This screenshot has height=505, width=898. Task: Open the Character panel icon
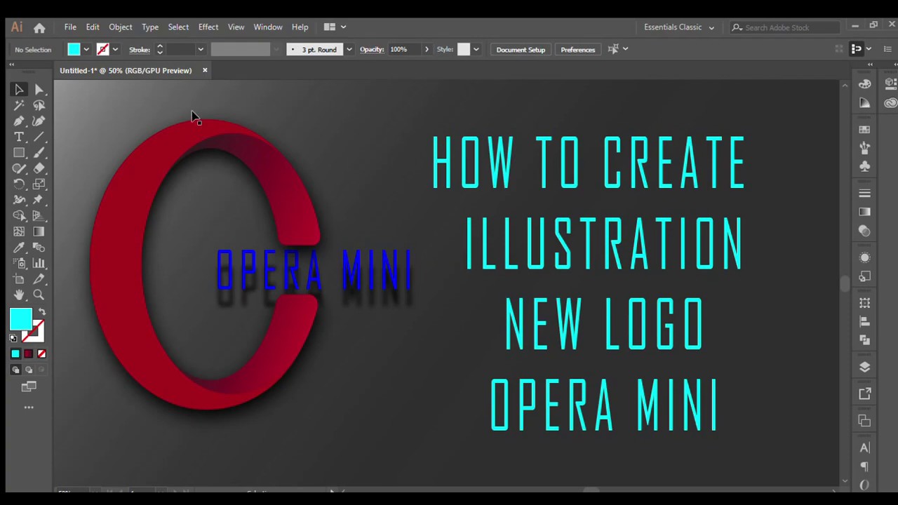click(864, 447)
